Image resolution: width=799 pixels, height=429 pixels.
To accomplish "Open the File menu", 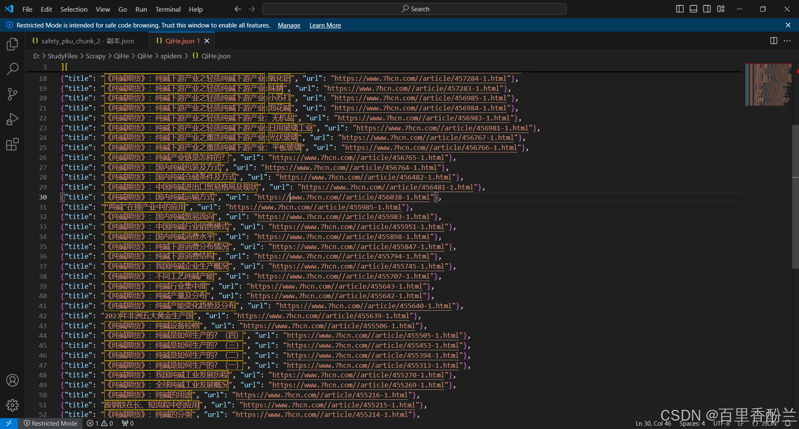I will coord(27,9).
